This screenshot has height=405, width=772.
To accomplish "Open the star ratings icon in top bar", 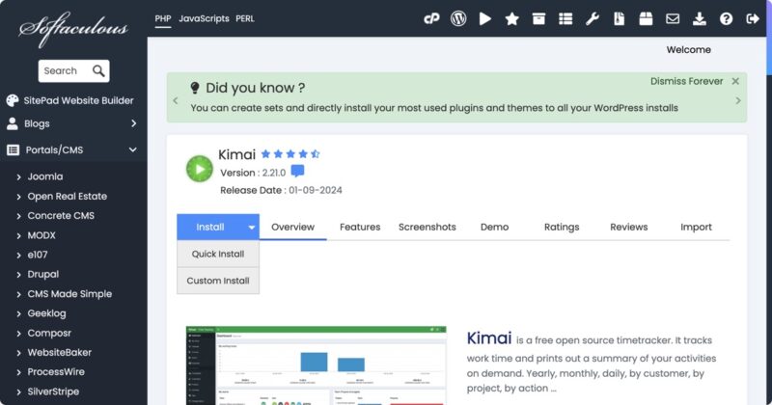I will 512,18.
